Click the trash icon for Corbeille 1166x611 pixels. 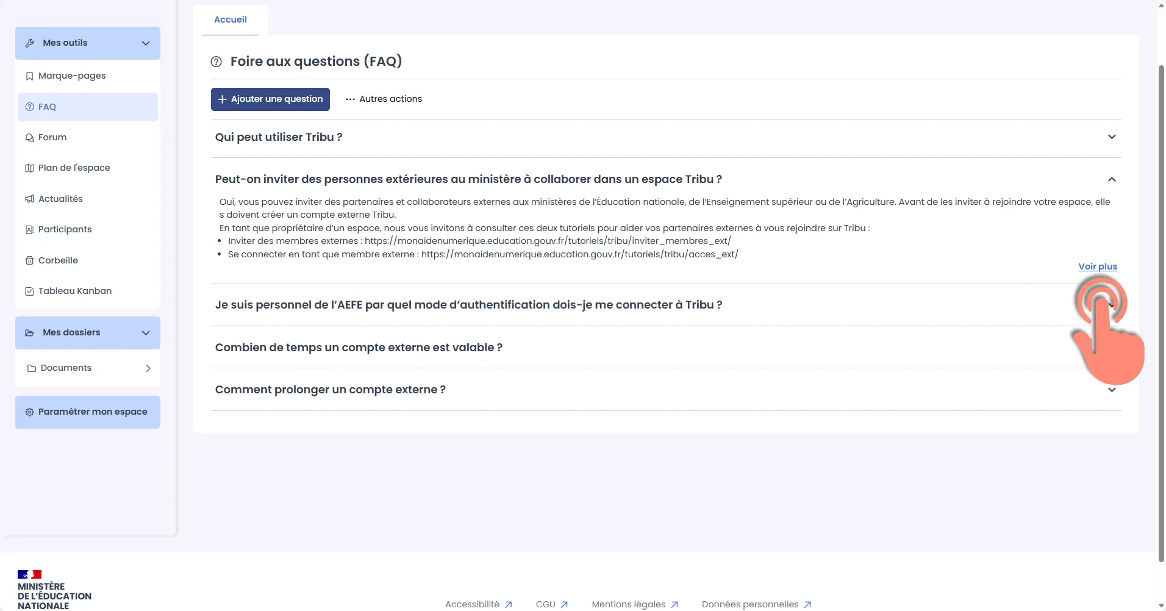click(x=29, y=260)
